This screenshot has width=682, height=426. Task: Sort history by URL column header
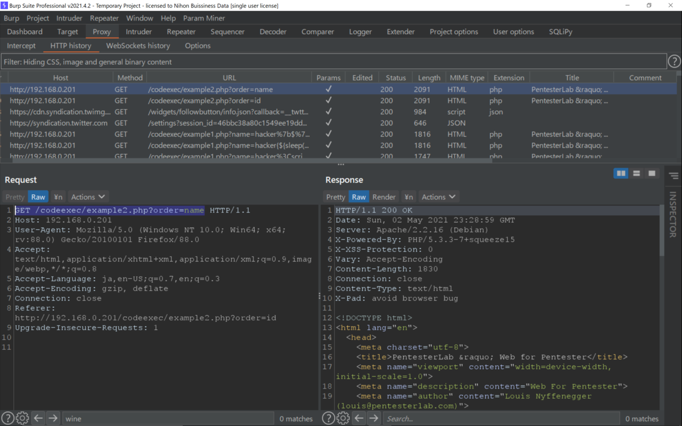tap(229, 78)
